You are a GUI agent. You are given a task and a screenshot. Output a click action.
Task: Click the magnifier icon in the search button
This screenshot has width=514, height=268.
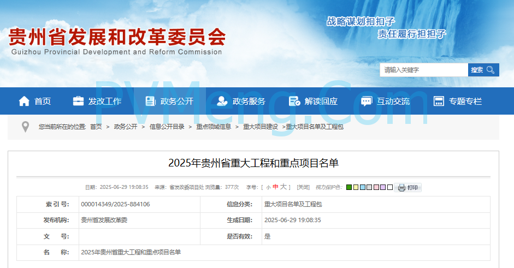point(491,70)
